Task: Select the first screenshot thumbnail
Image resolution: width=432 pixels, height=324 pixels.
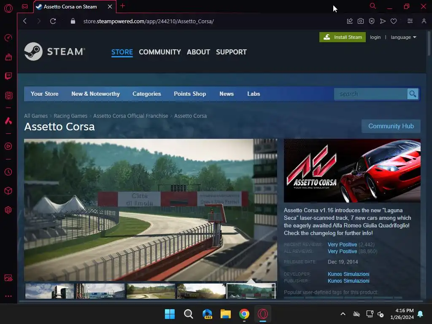Action: [x=50, y=291]
